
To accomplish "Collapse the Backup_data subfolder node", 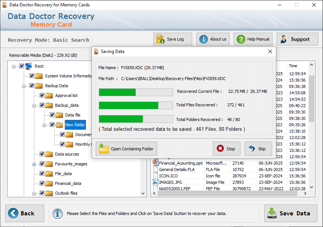I will [x=34, y=106].
